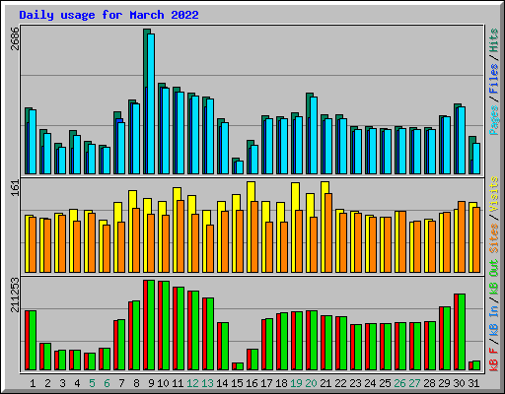Click the day 13 green kB bar
Screen dimensions: 505x394
pos(210,334)
